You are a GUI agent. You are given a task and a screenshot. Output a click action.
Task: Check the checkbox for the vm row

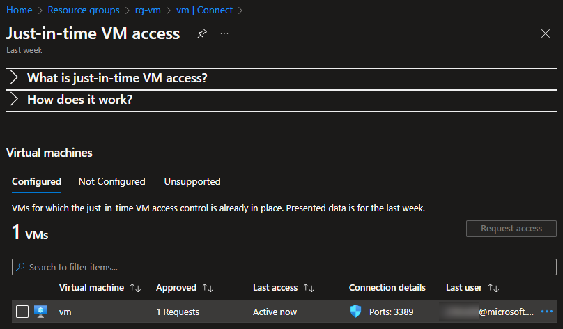(x=22, y=312)
